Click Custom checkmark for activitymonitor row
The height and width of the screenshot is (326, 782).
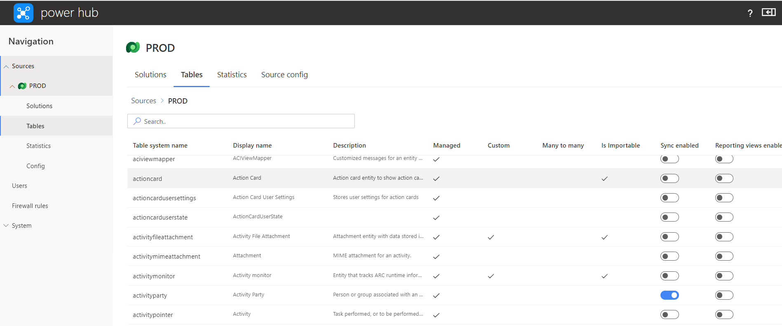pos(491,276)
